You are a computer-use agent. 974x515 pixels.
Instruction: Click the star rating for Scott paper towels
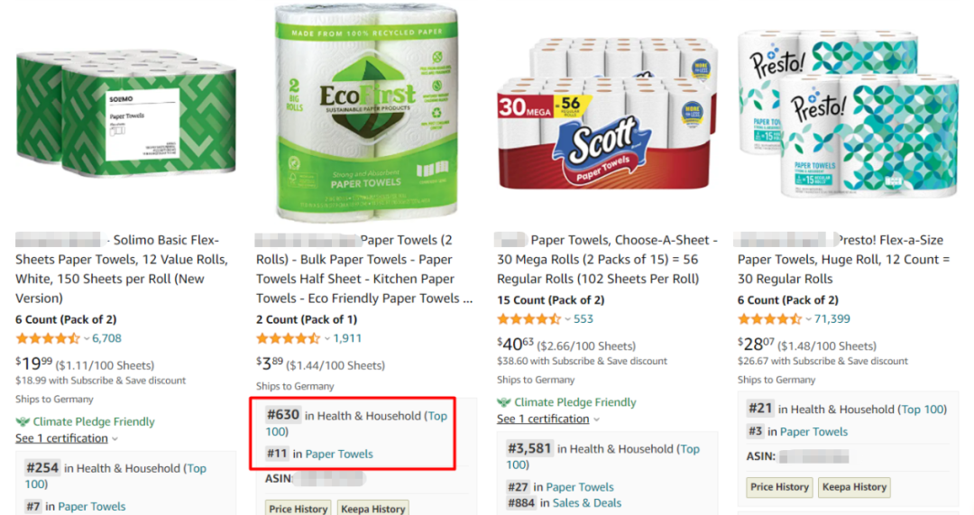pyautogui.click(x=528, y=319)
